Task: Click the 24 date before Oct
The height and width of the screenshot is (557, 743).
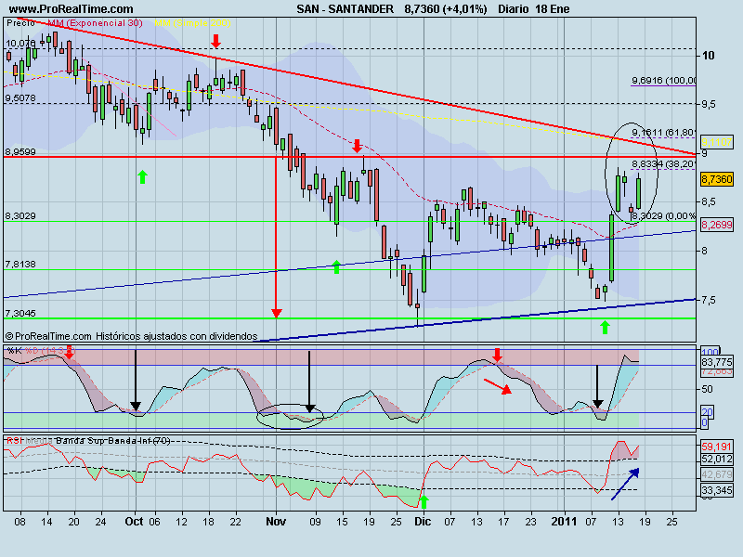Action: [100, 522]
